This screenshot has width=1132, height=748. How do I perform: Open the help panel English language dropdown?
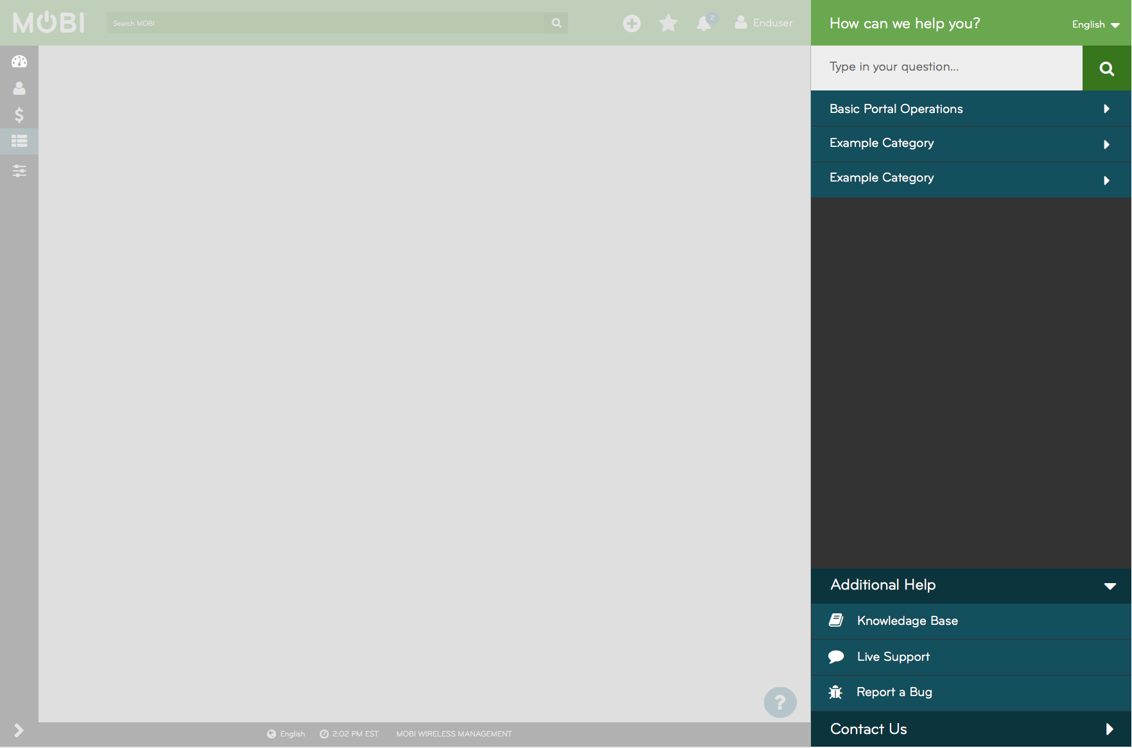pyautogui.click(x=1095, y=24)
